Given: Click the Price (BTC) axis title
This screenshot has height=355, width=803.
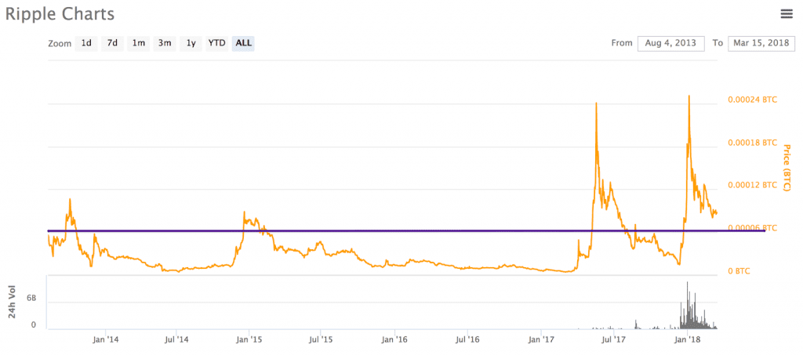Looking at the screenshot, I should [787, 168].
